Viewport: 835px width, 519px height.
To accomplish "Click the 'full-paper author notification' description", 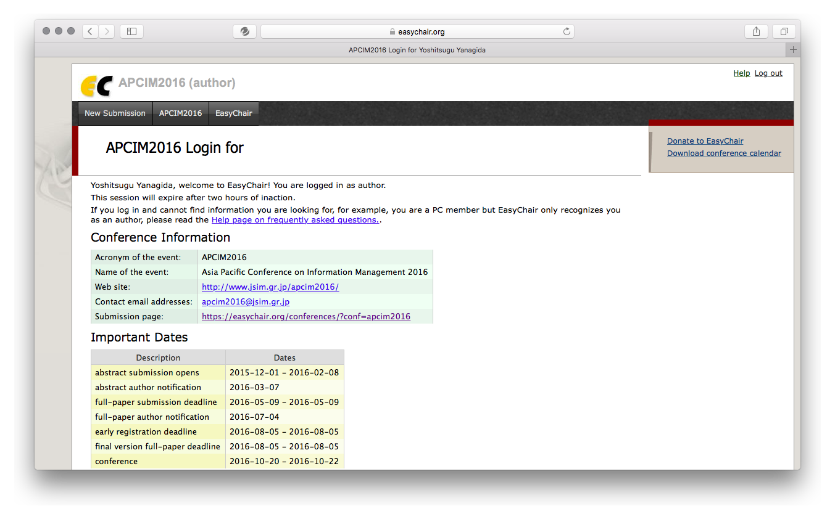I will tap(152, 417).
